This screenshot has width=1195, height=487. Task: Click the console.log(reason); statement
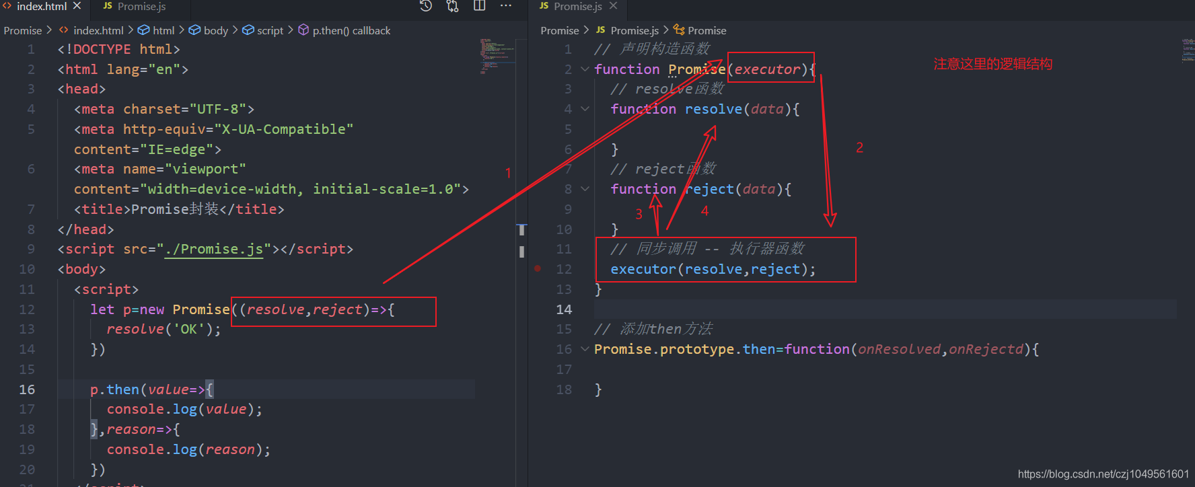coord(188,449)
